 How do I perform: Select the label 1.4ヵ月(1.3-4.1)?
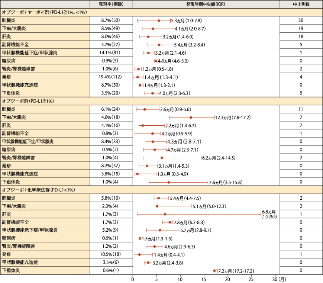click(x=161, y=77)
